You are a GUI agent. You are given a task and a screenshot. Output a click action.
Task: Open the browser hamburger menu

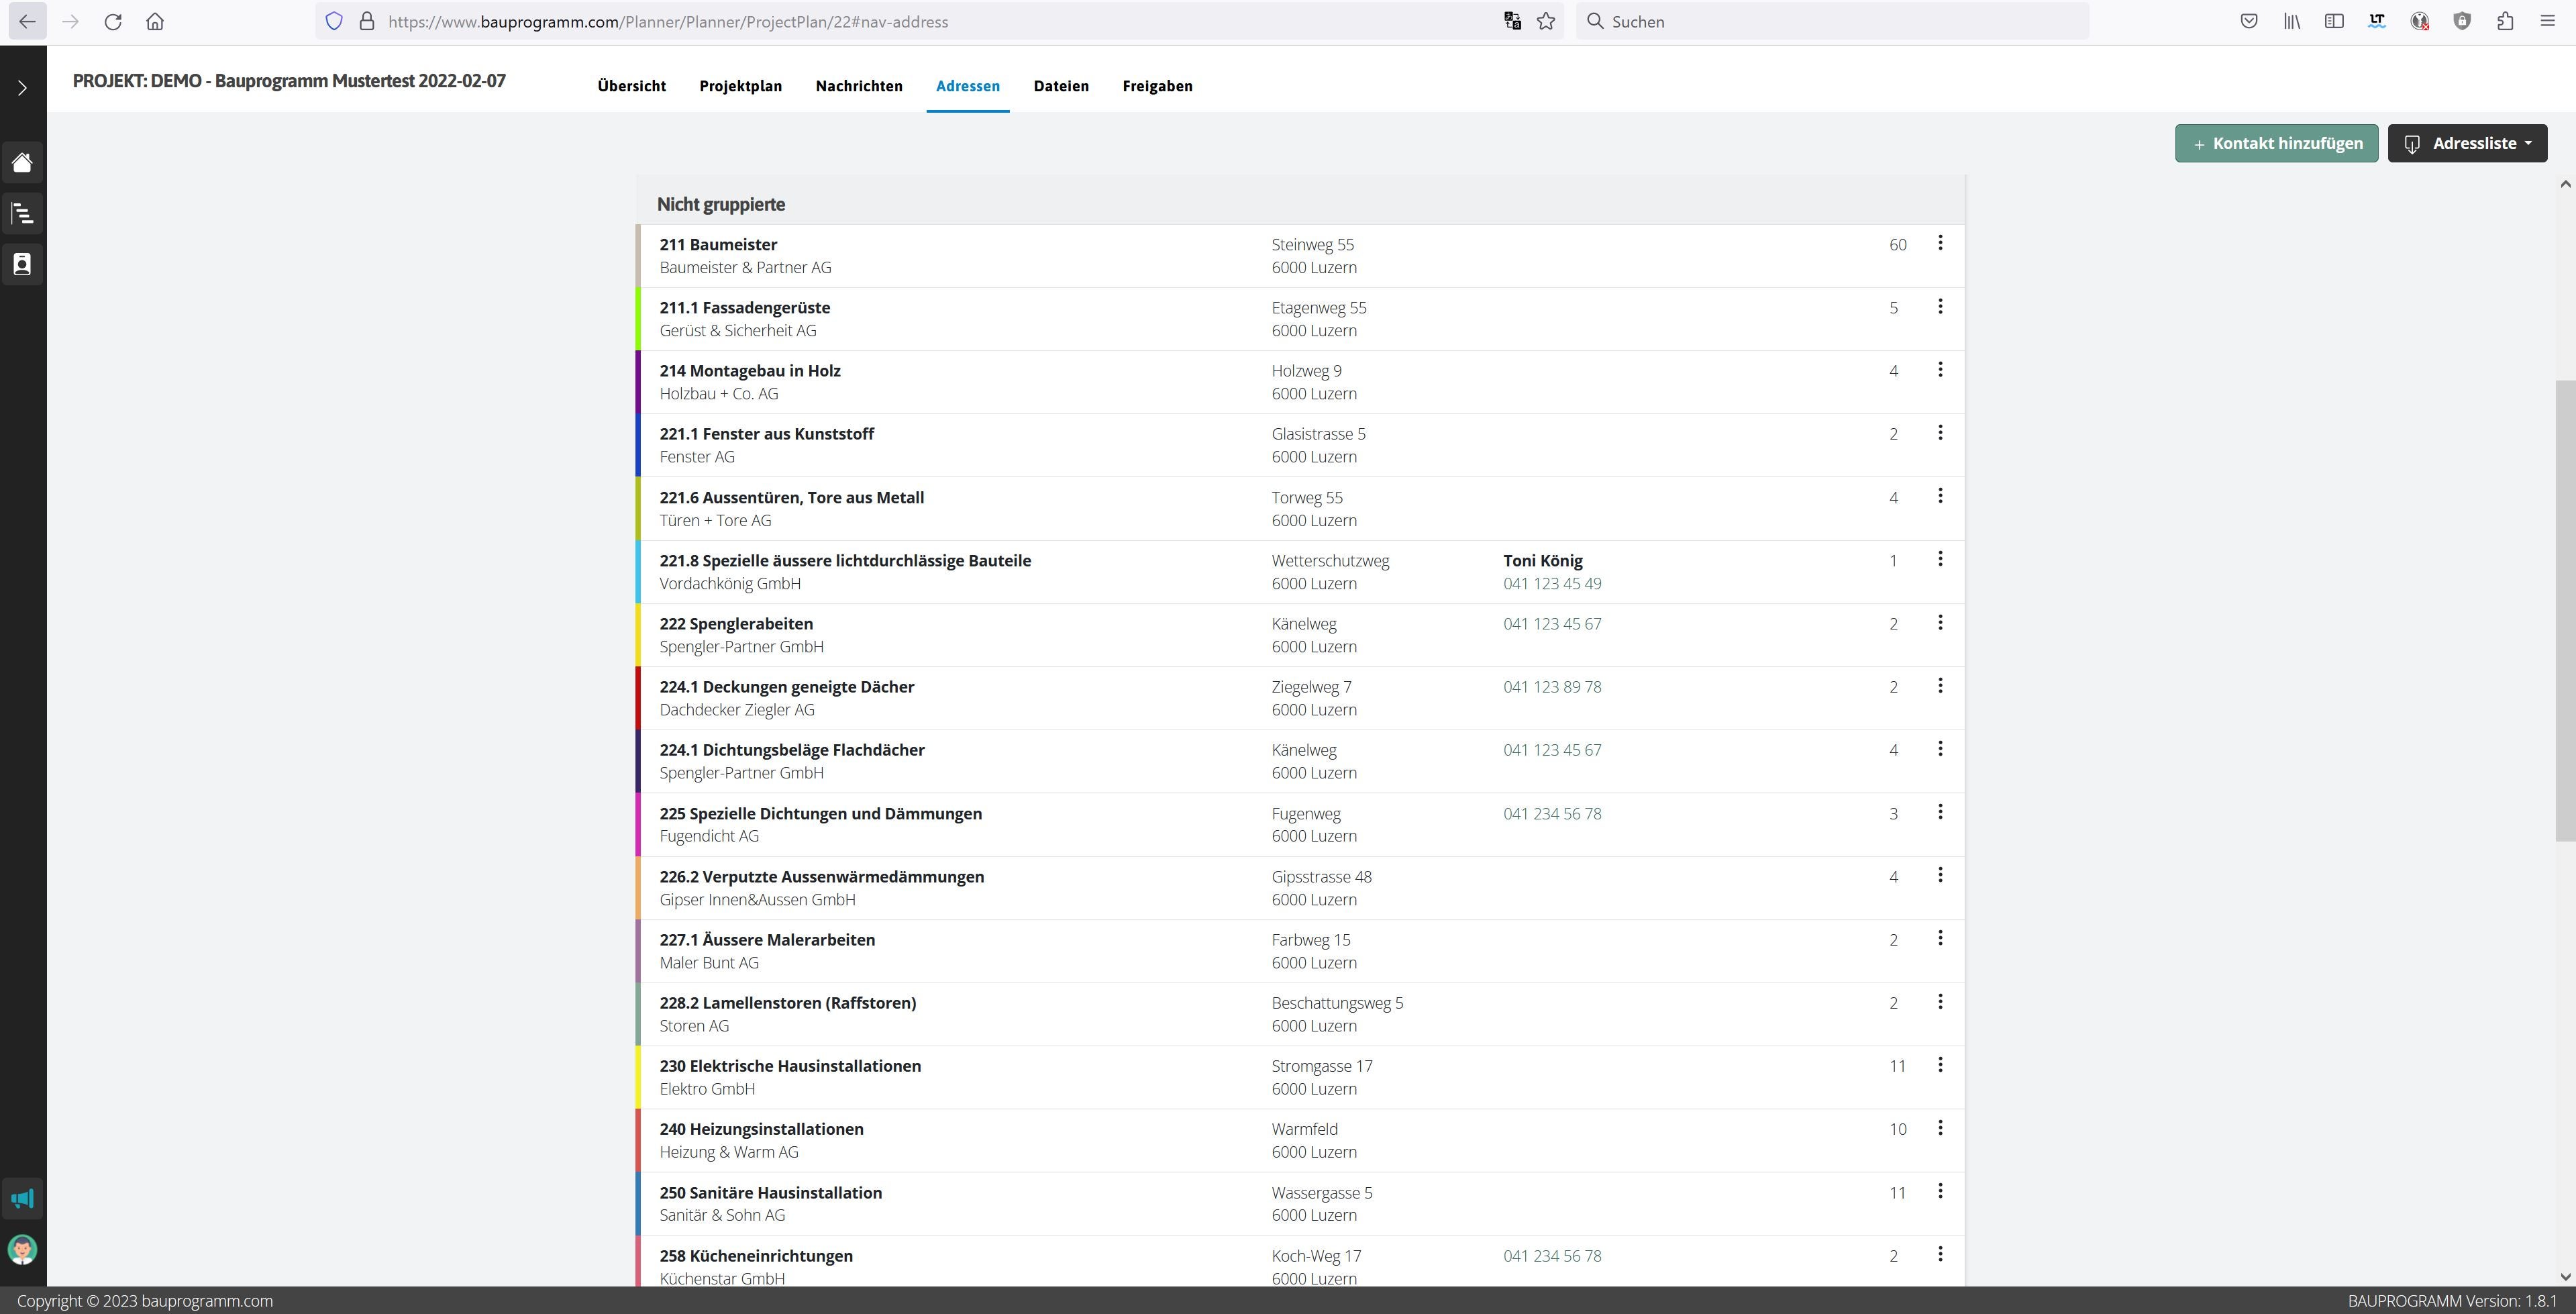[x=2547, y=21]
